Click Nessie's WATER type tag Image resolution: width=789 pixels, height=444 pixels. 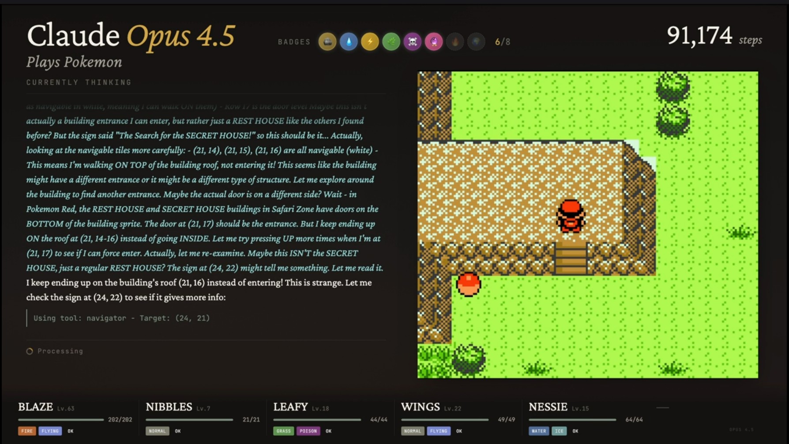[539, 431]
